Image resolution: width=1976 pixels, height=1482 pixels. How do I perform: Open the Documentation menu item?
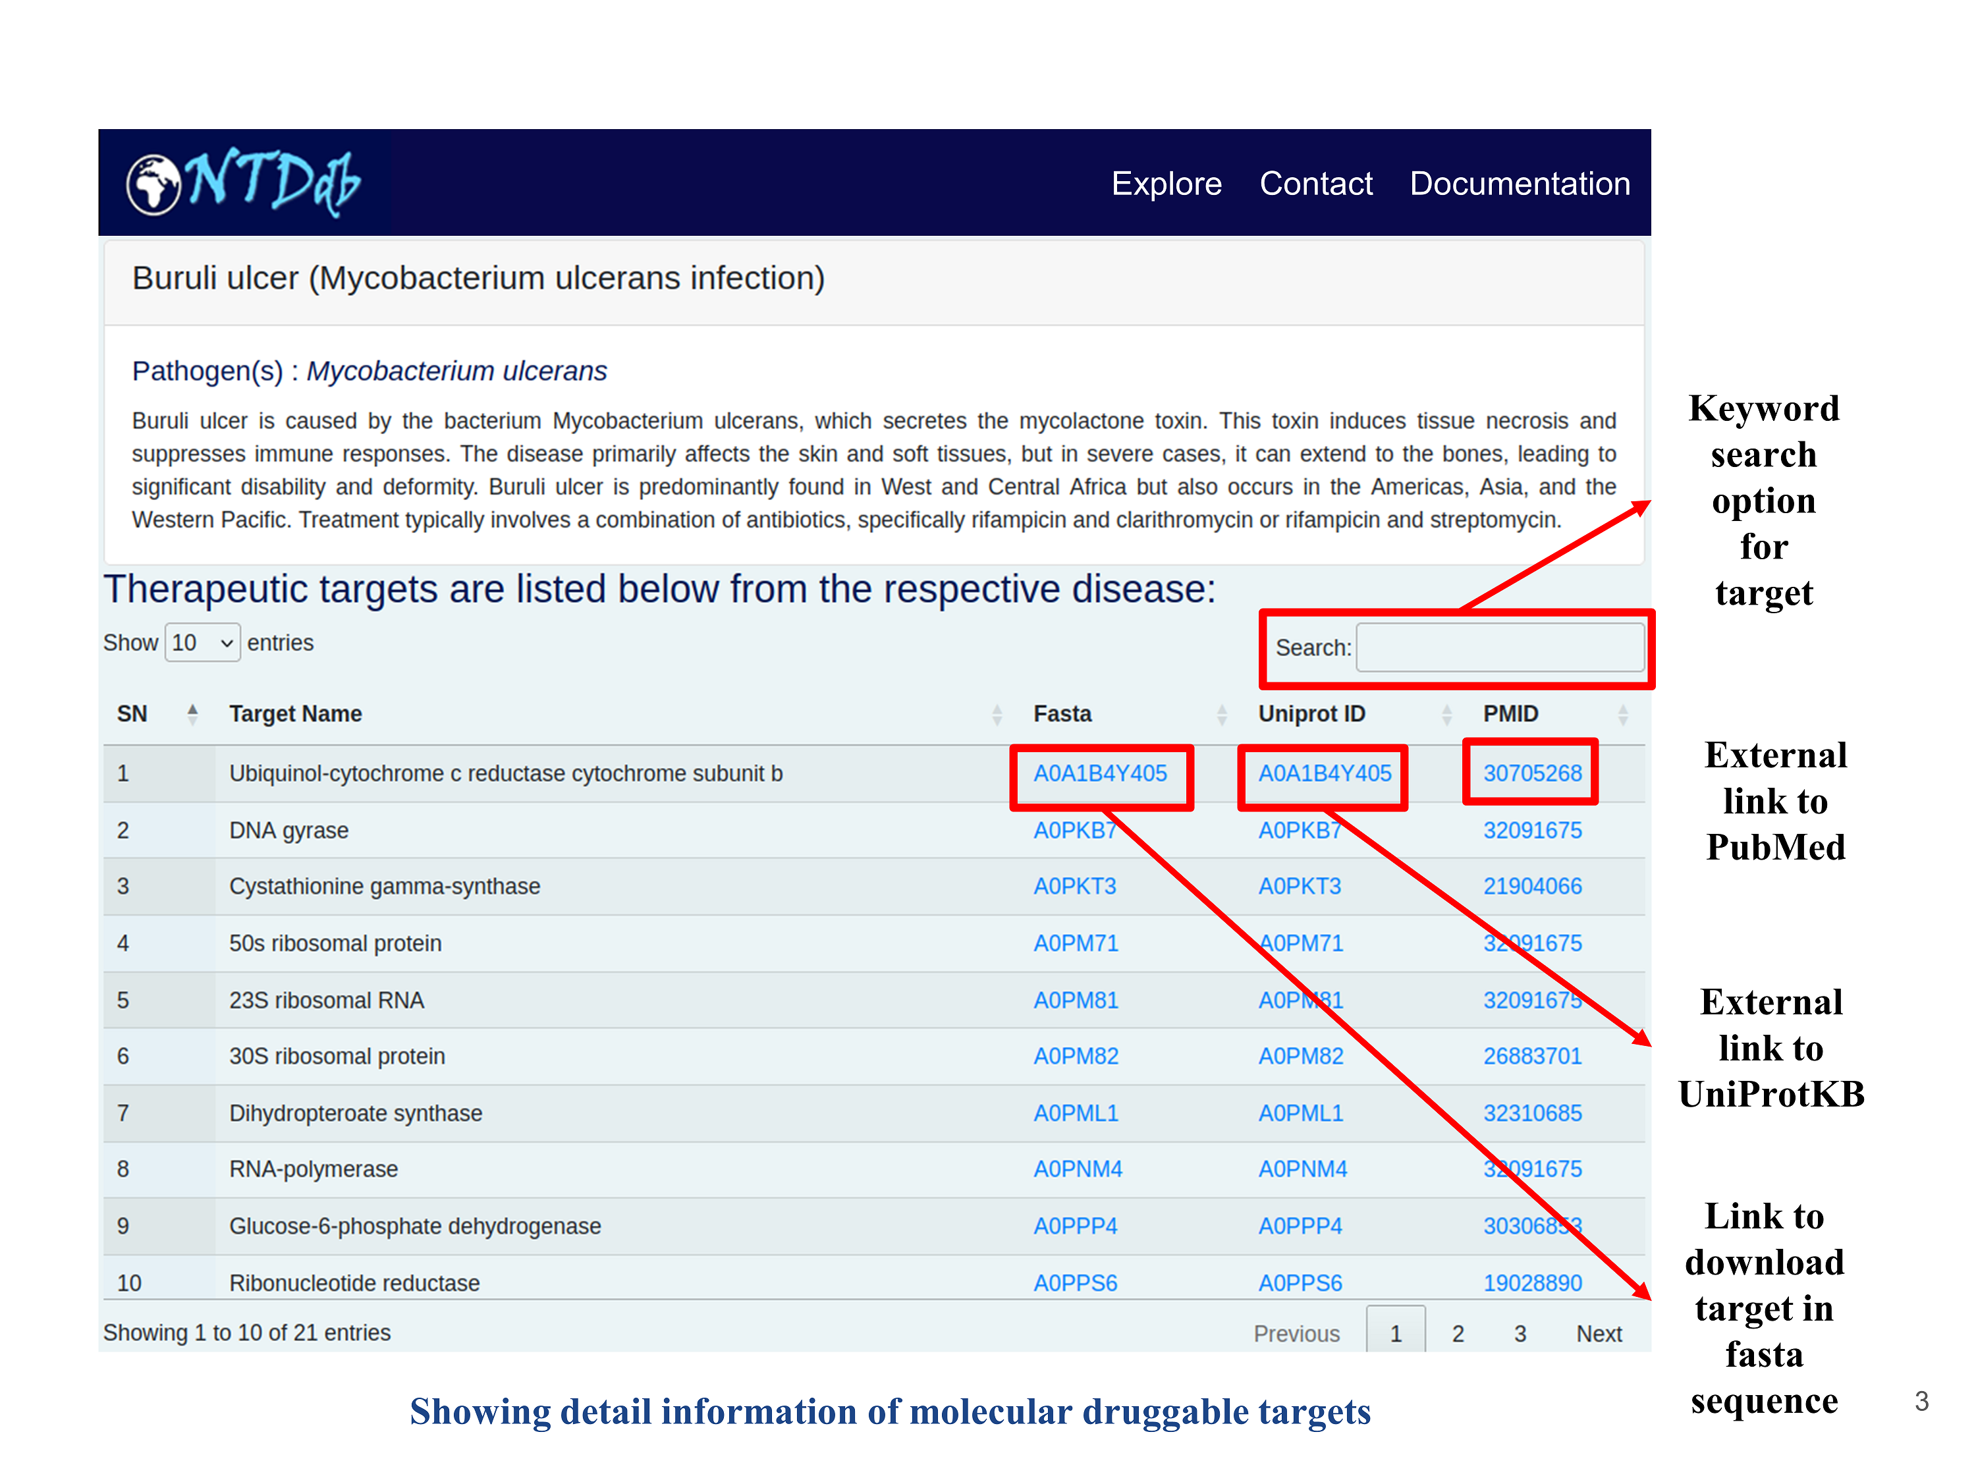pos(1519,184)
